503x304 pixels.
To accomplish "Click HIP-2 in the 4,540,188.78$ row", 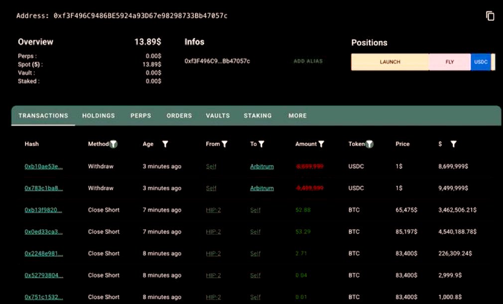I will click(x=213, y=231).
